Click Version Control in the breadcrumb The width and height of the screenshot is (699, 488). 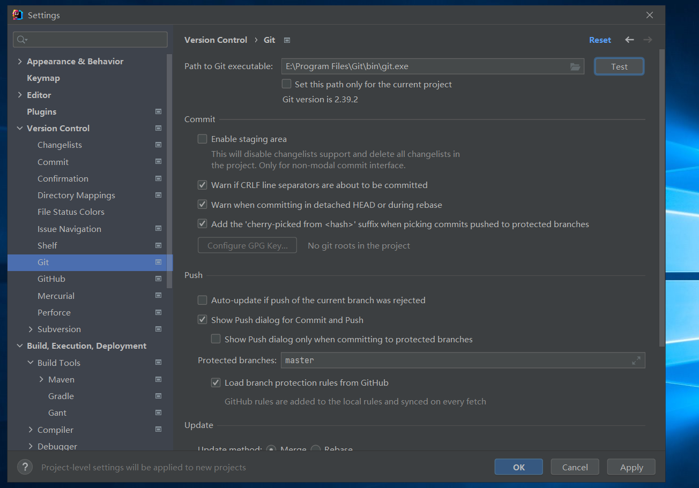[x=215, y=40]
